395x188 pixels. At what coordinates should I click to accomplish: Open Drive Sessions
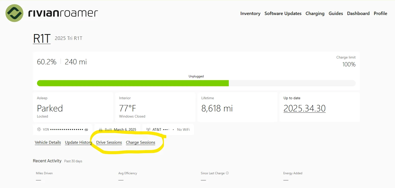click(109, 142)
